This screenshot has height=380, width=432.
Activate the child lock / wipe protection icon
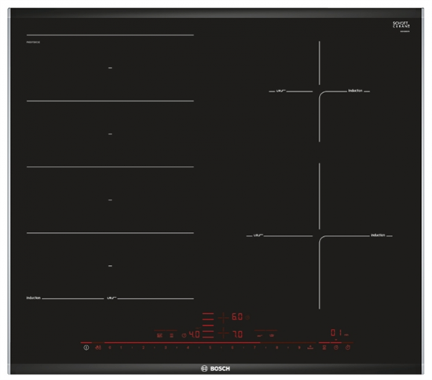pos(98,348)
